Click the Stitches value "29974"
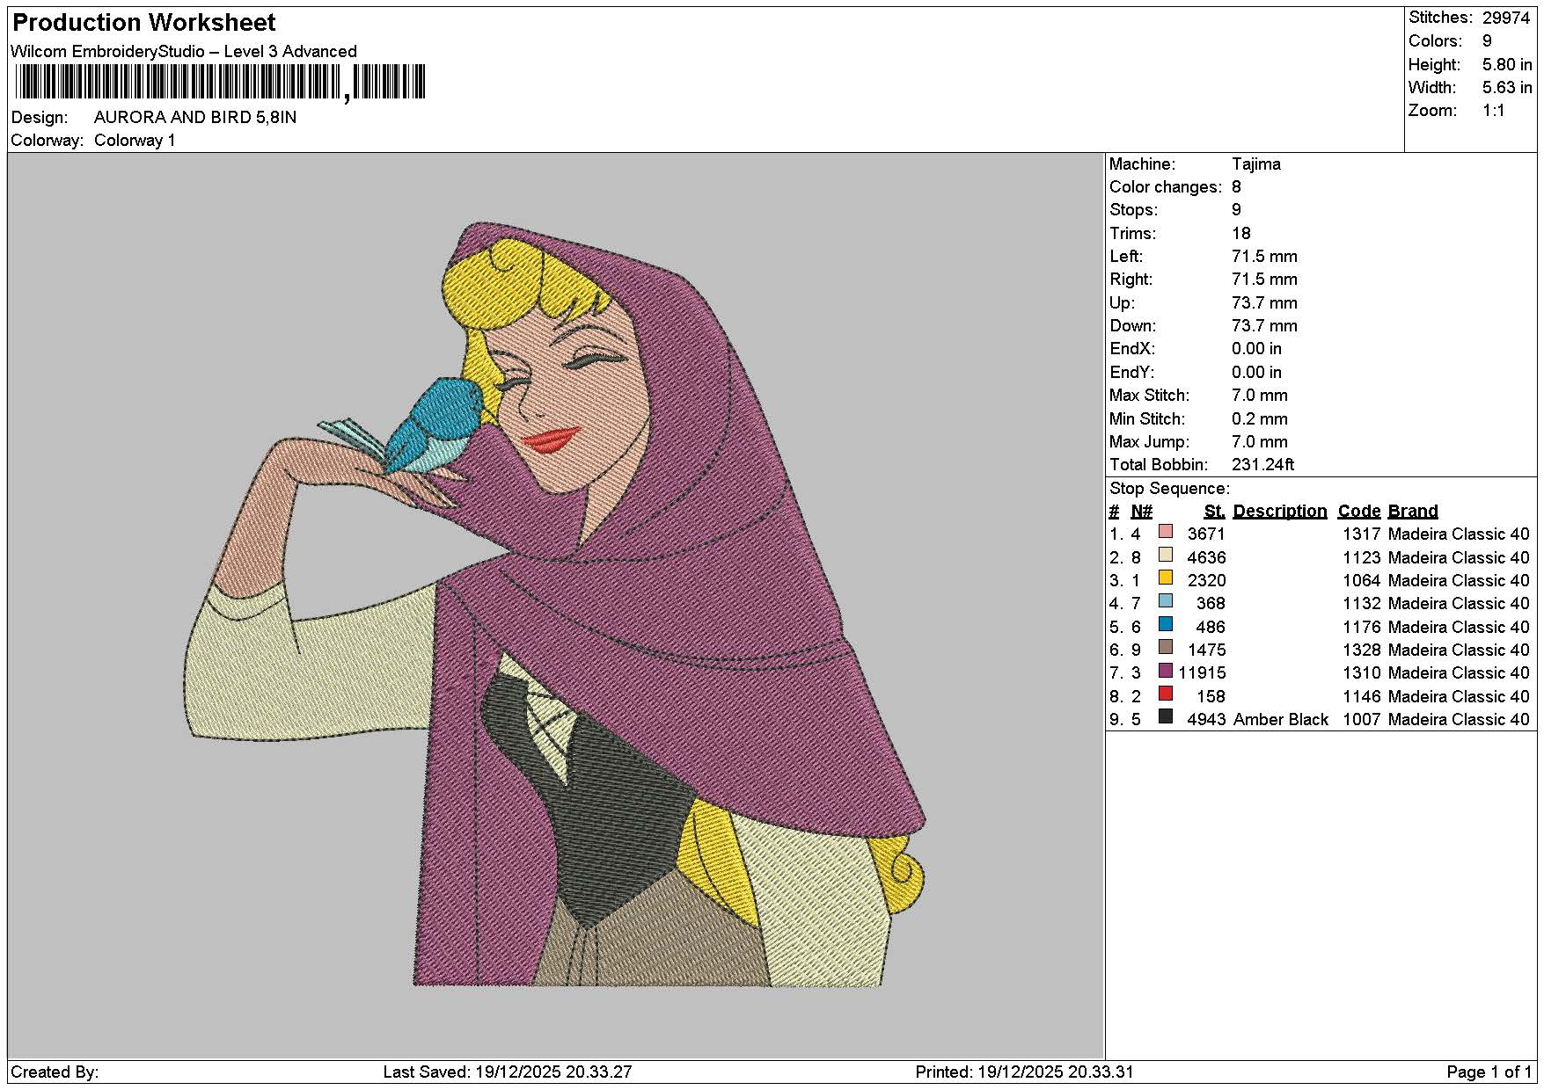This screenshot has height=1090, width=1544. coord(1506,18)
